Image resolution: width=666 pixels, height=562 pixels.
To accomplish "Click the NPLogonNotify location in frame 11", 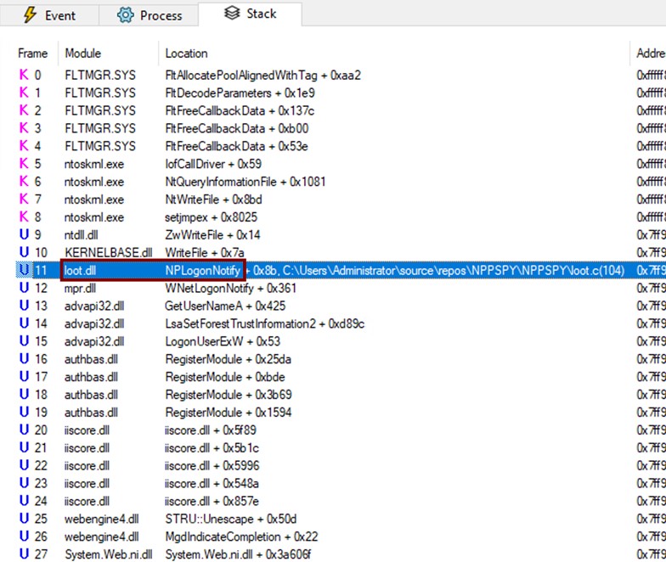I will click(x=203, y=270).
